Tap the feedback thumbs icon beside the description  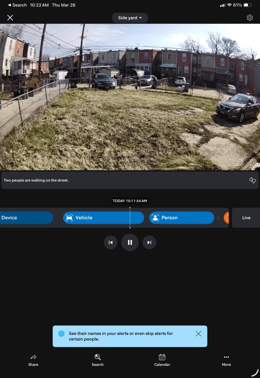(x=252, y=180)
